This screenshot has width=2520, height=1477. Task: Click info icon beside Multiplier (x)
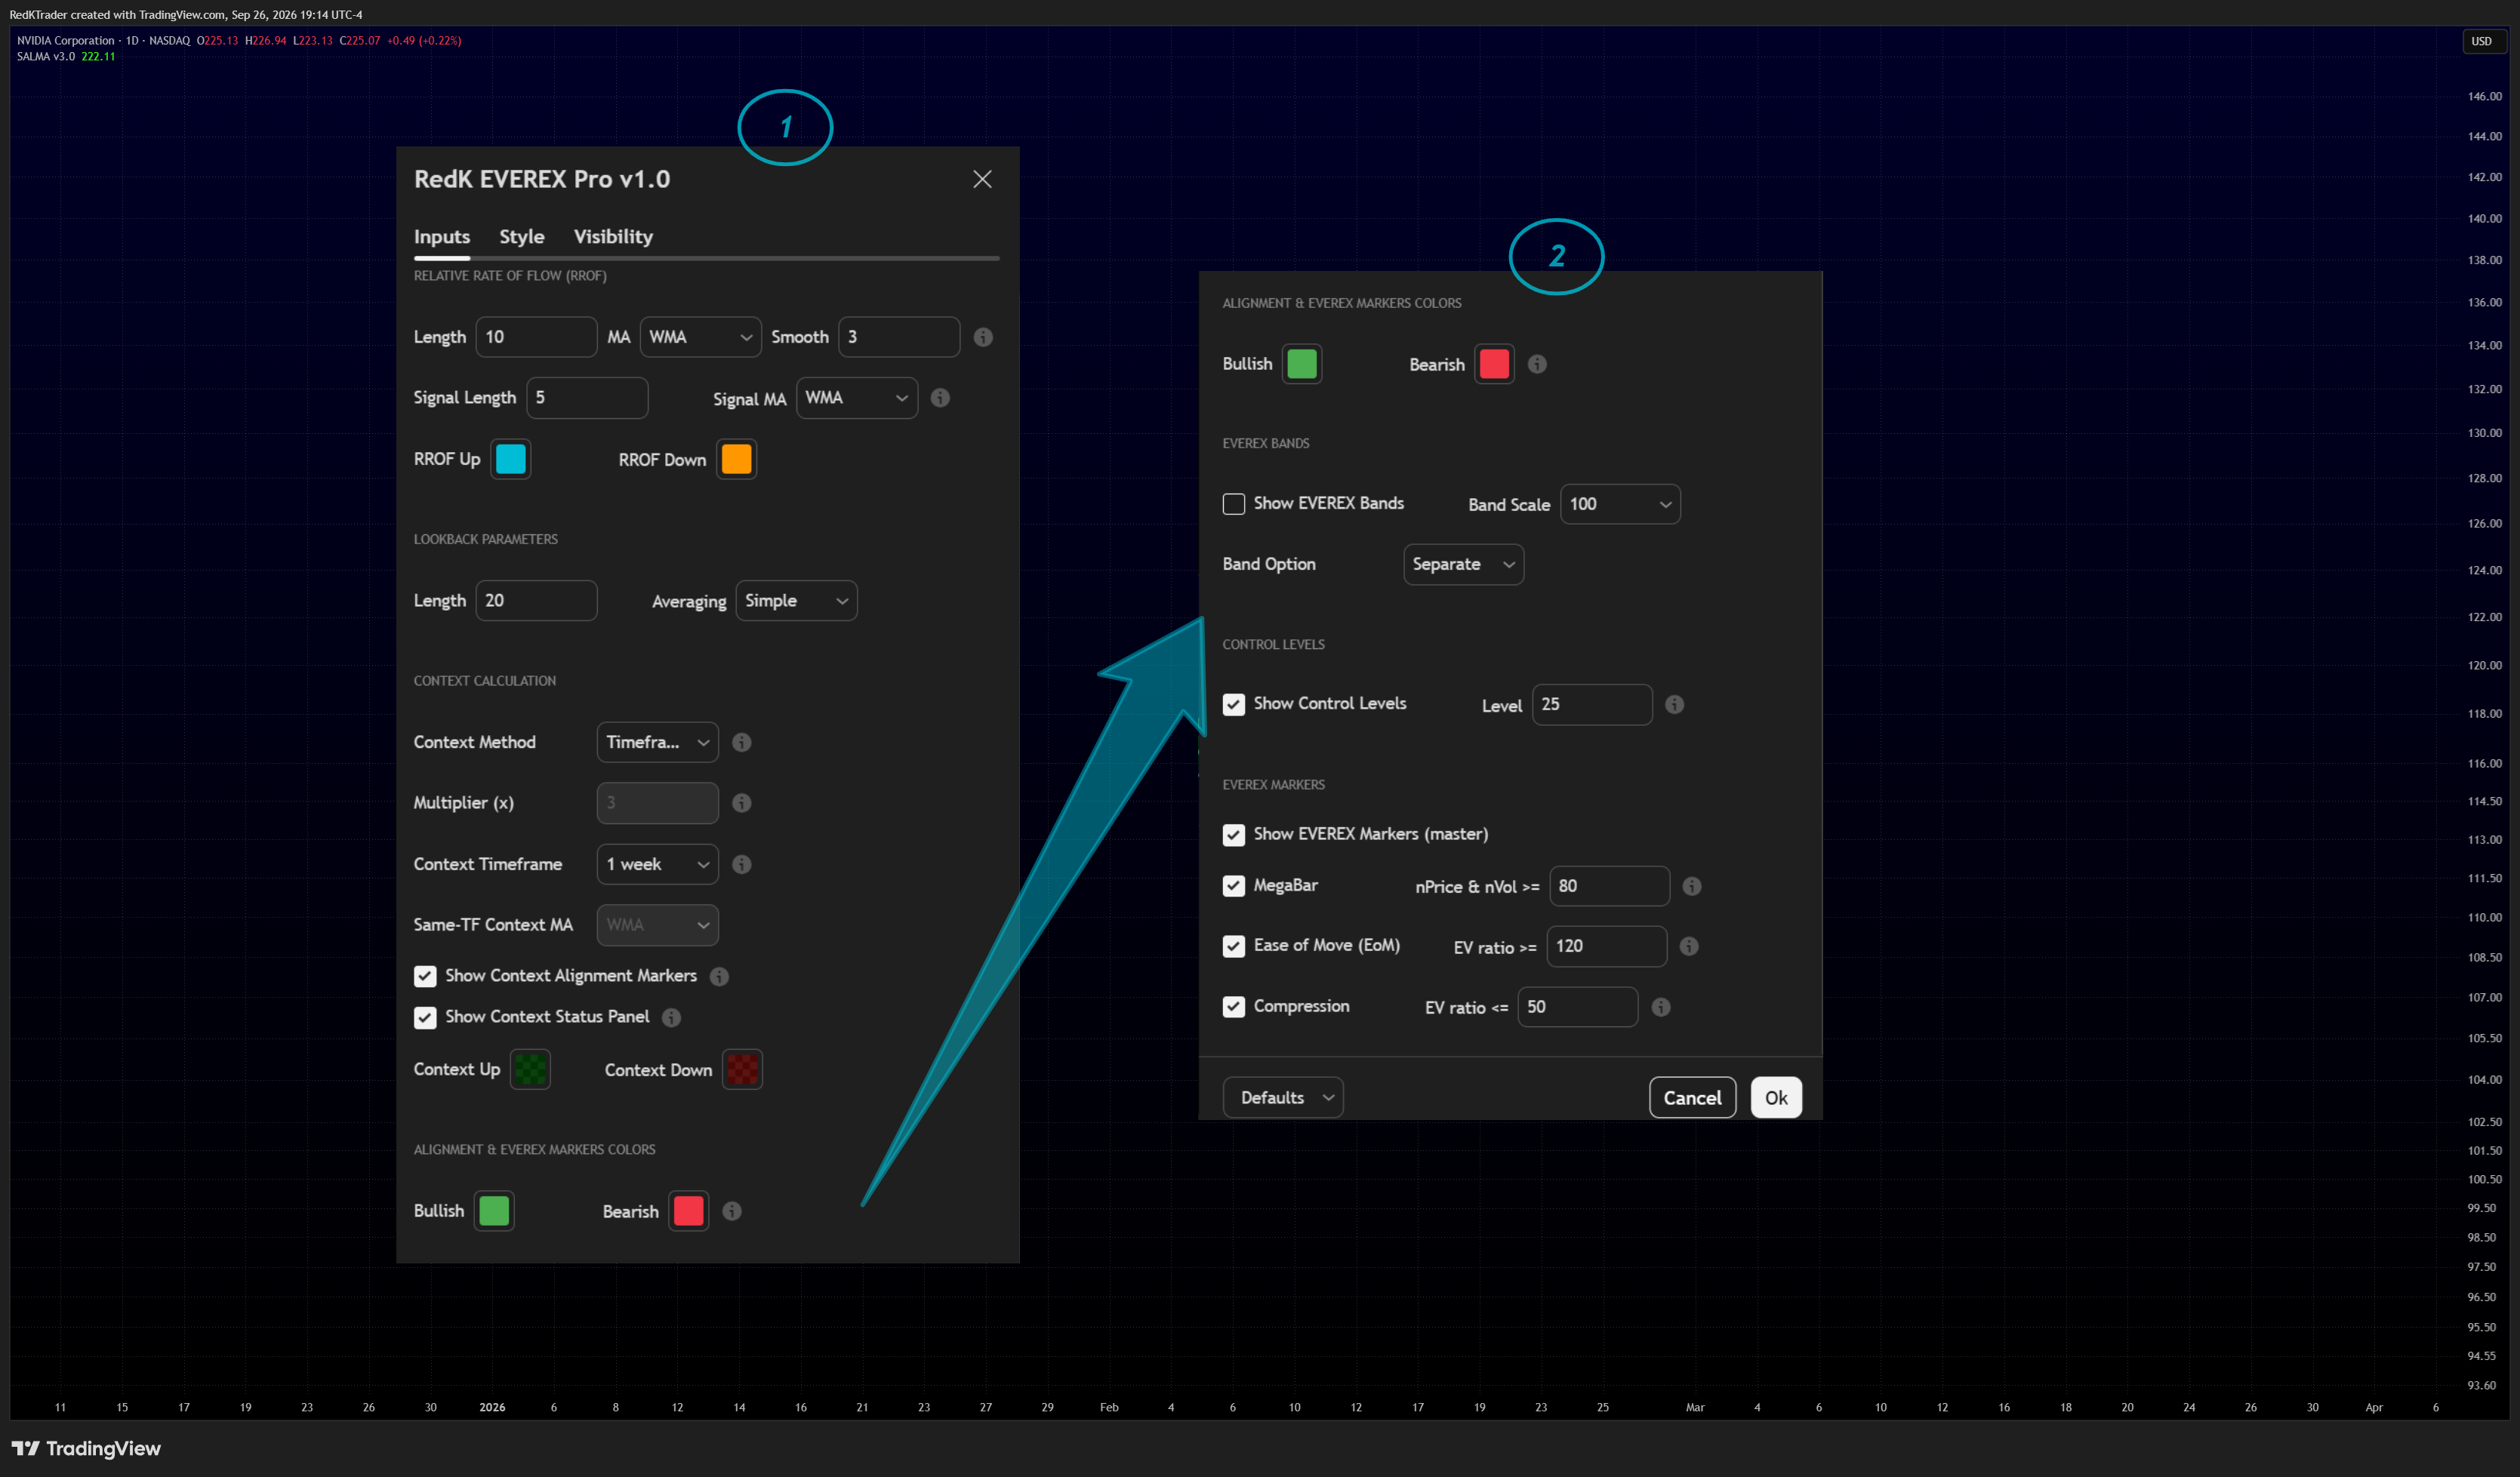(742, 803)
